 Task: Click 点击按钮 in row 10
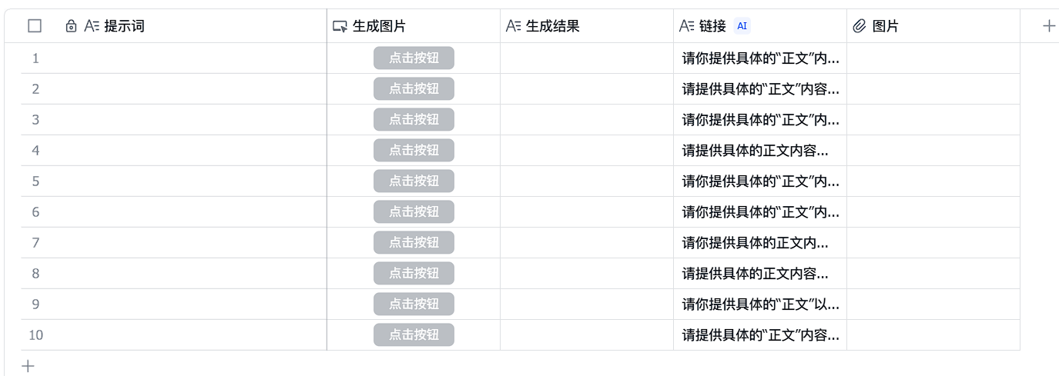(x=414, y=334)
